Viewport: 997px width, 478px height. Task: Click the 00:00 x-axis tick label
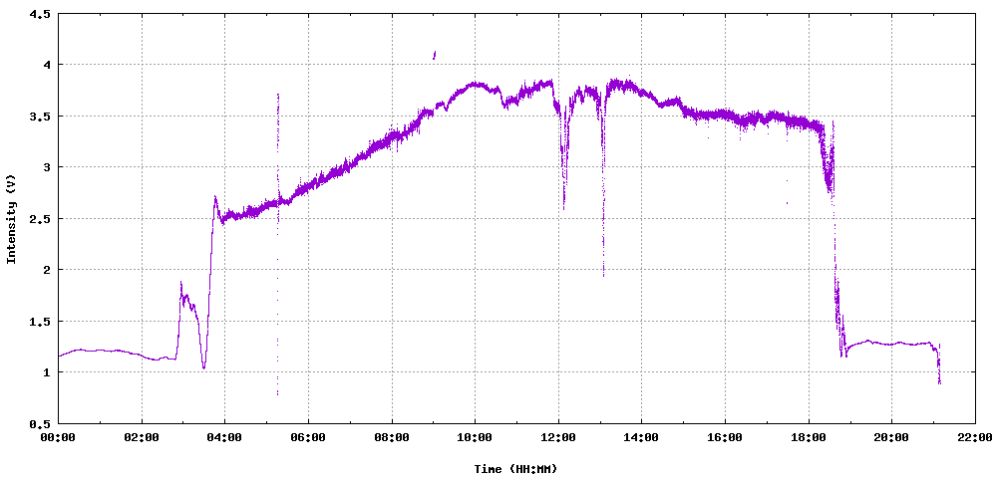59,437
